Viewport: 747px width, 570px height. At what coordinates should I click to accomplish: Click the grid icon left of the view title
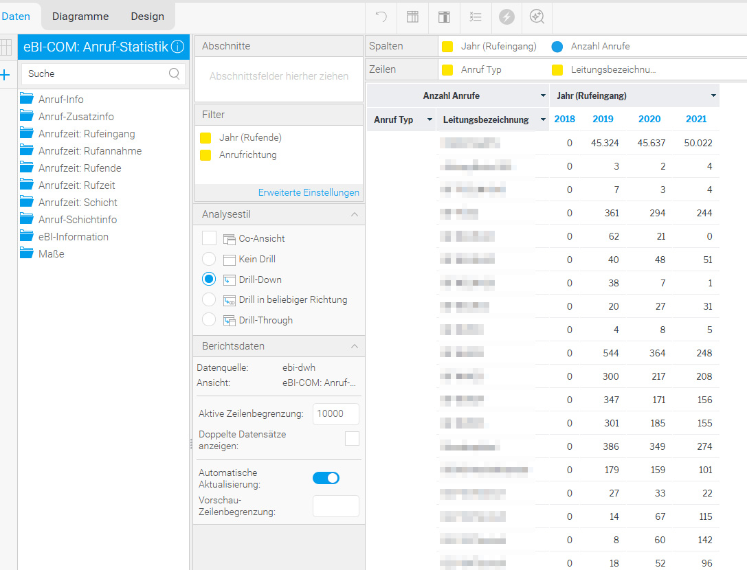point(5,47)
